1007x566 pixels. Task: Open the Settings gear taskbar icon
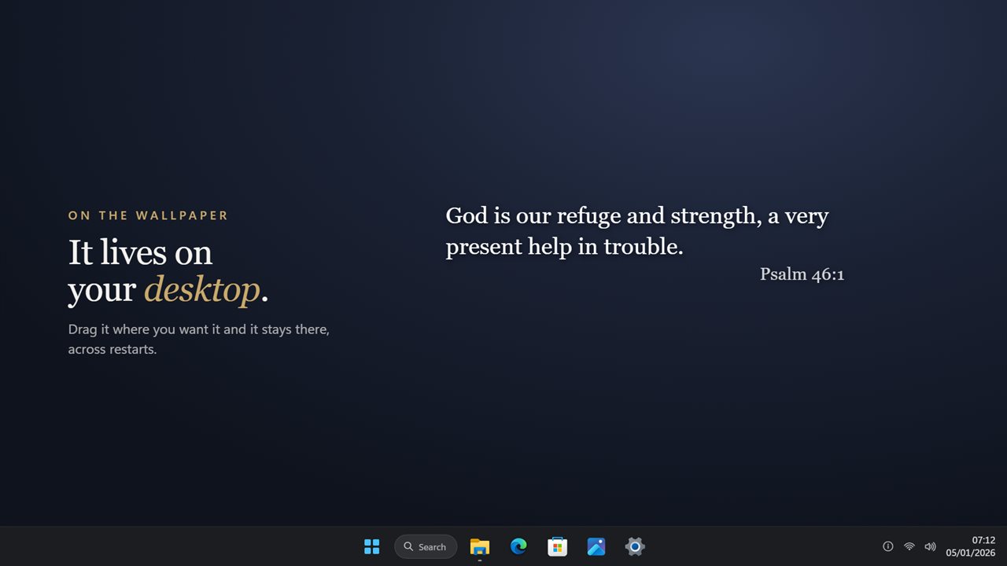[635, 546]
